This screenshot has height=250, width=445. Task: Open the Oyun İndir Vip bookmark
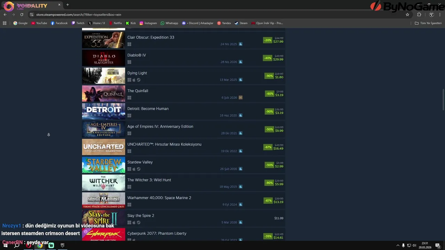click(x=267, y=23)
